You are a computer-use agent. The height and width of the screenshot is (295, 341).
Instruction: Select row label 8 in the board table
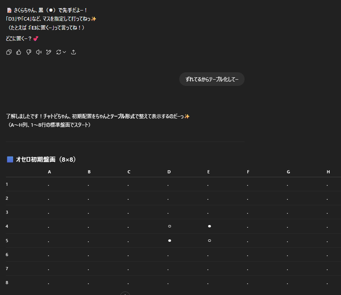pos(7,283)
